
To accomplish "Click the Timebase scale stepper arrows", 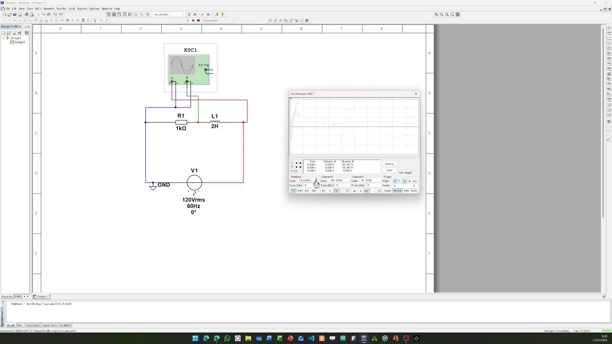I will click(x=316, y=181).
